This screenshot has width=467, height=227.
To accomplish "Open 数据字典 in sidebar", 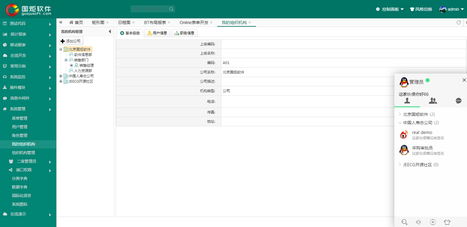I will pos(20,187).
